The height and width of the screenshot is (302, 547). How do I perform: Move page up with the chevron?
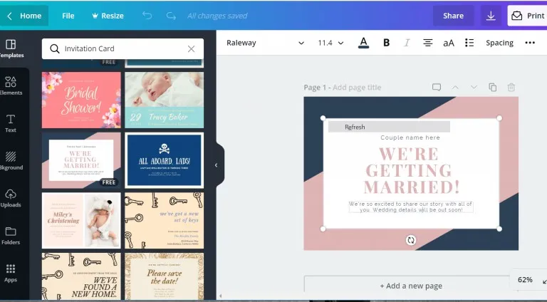click(455, 87)
